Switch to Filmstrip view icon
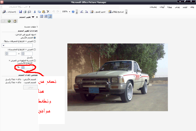Image resolution: width=196 pixels, height=131 pixels. click(46, 17)
